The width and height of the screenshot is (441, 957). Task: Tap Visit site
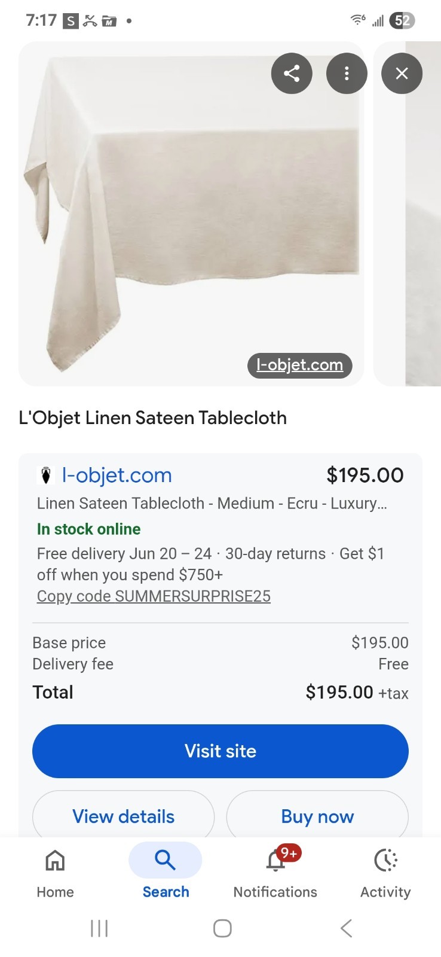coord(220,751)
